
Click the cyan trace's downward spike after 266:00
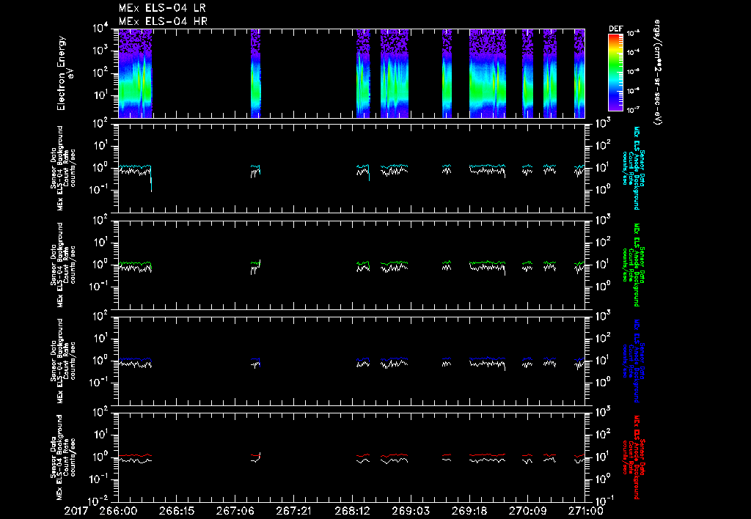(151, 179)
